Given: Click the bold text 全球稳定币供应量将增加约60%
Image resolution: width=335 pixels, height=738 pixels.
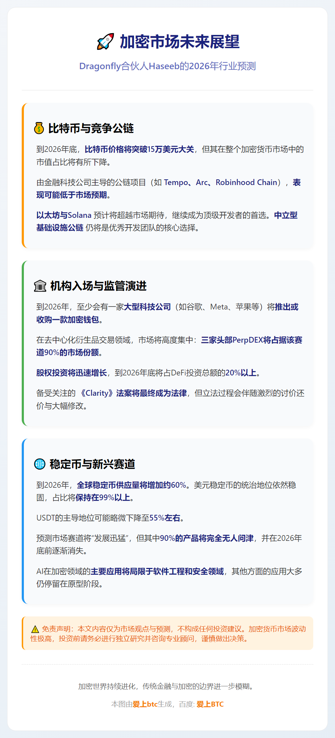Looking at the screenshot, I should pyautogui.click(x=132, y=485).
